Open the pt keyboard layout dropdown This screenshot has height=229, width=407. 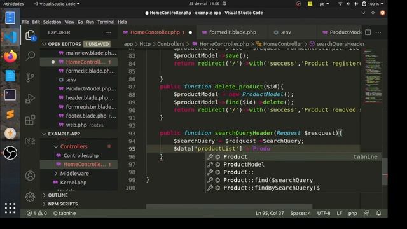(324, 4)
